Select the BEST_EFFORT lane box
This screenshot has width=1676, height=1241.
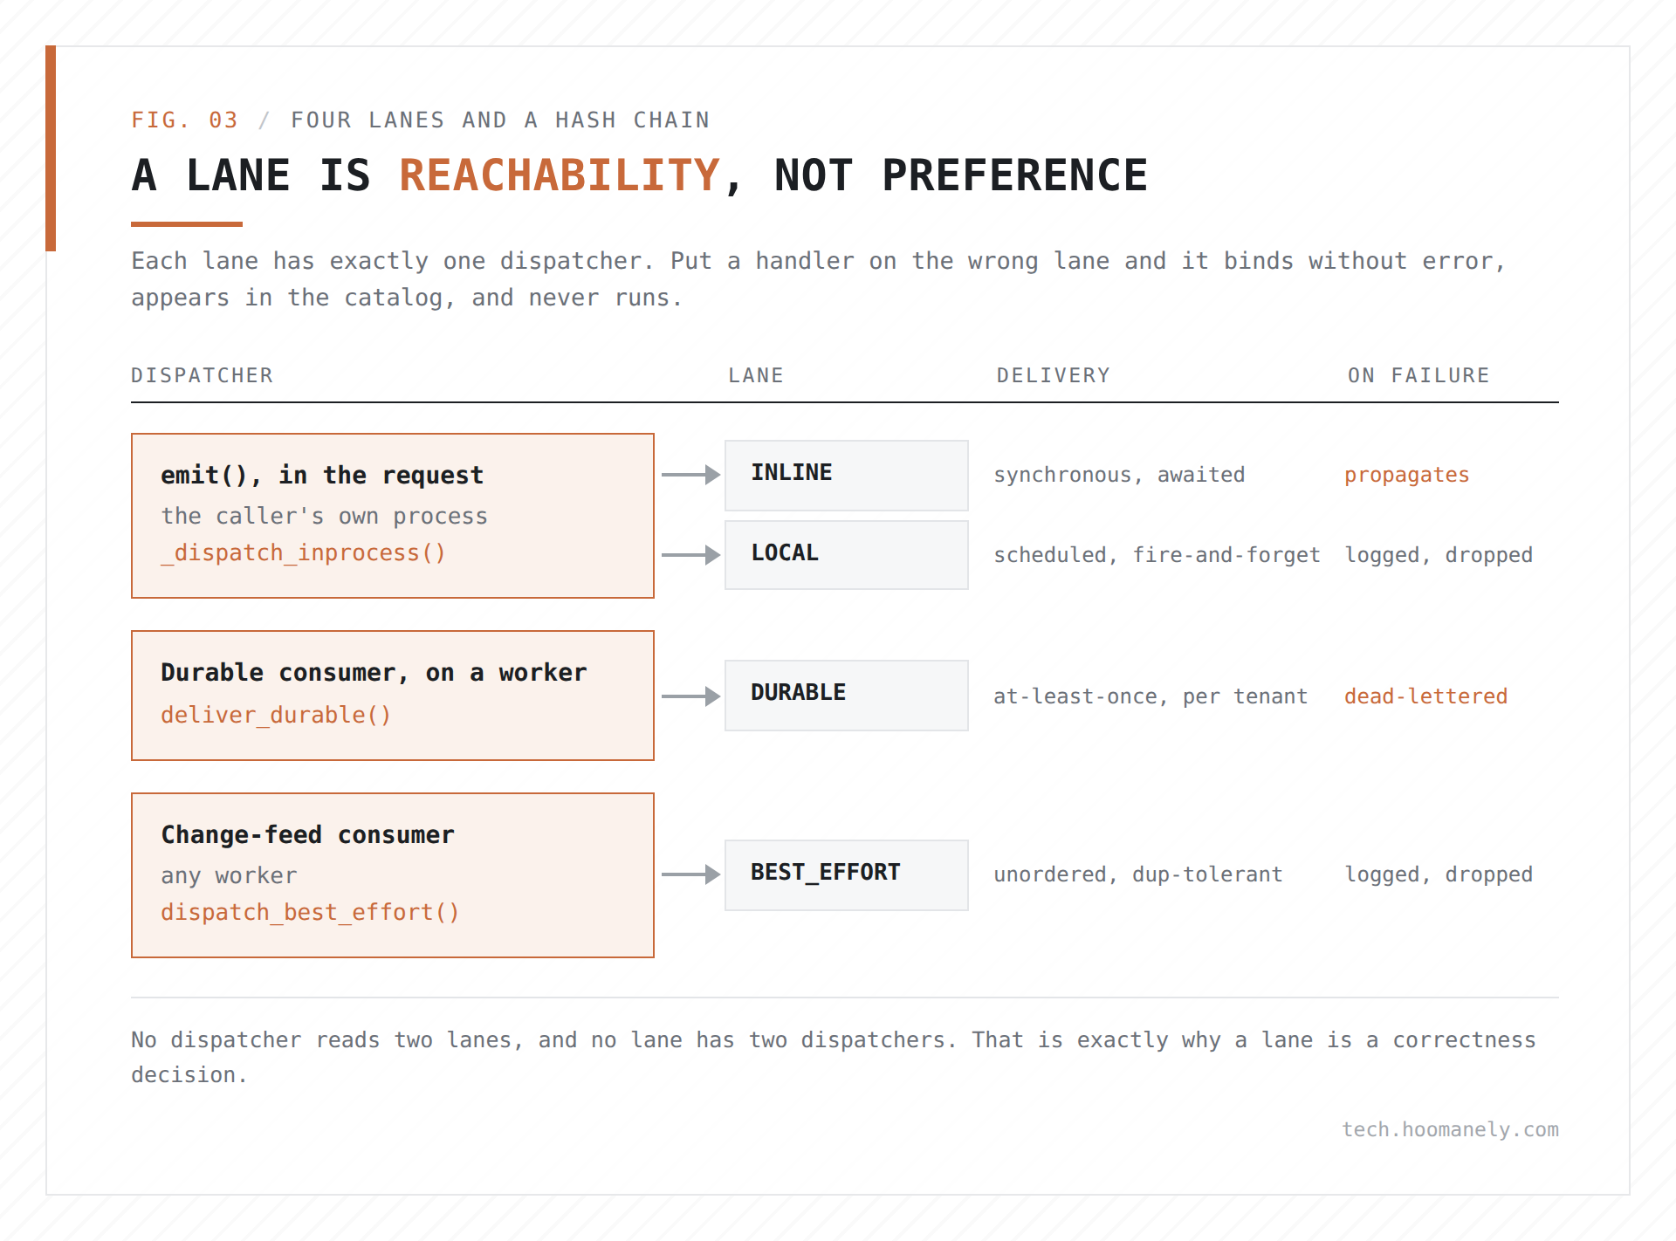pyautogui.click(x=847, y=875)
